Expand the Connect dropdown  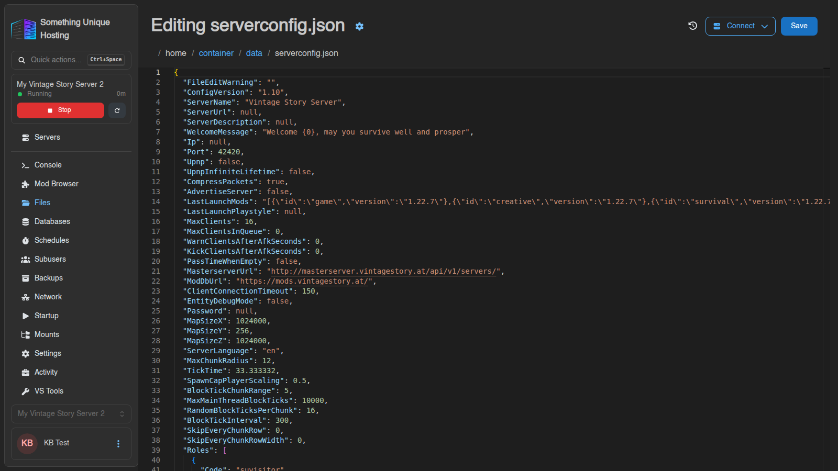pos(740,26)
